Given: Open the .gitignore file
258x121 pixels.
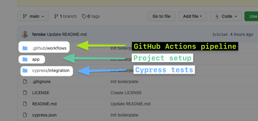Looking at the screenshot, I should click(x=41, y=82).
